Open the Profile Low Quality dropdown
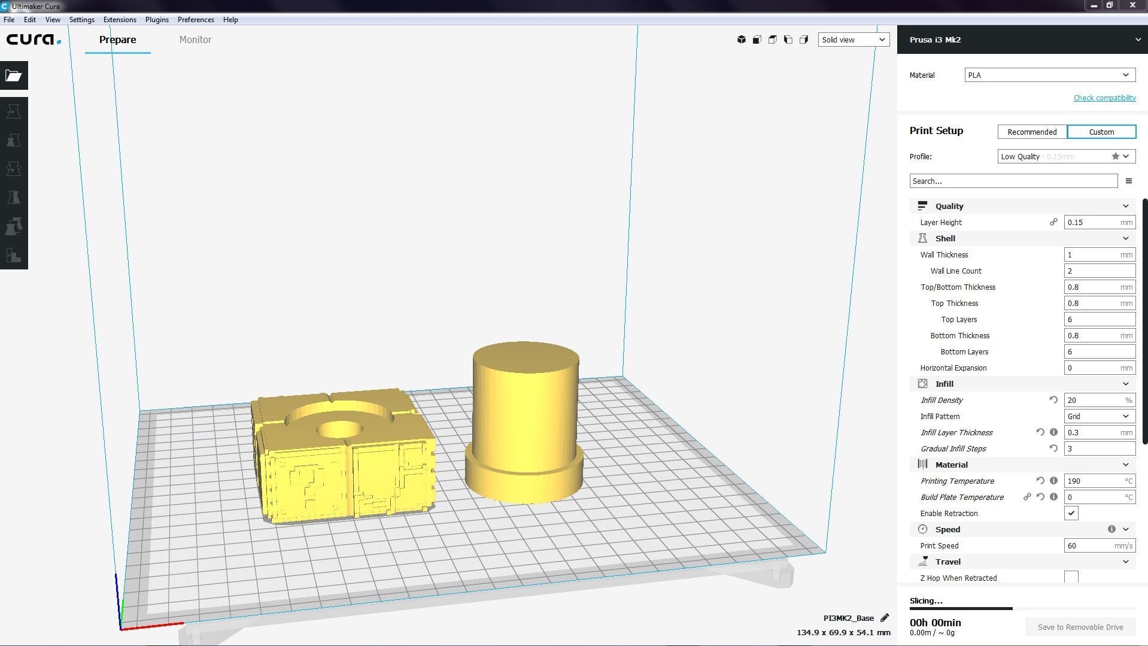Viewport: 1148px width, 646px height. tap(1066, 156)
